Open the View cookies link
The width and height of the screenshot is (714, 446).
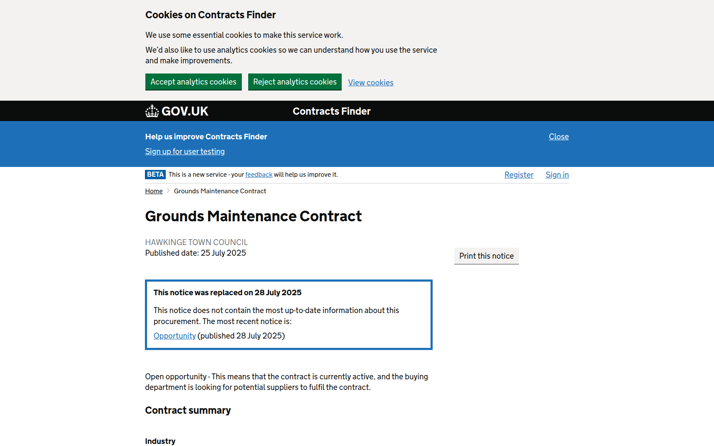click(371, 83)
